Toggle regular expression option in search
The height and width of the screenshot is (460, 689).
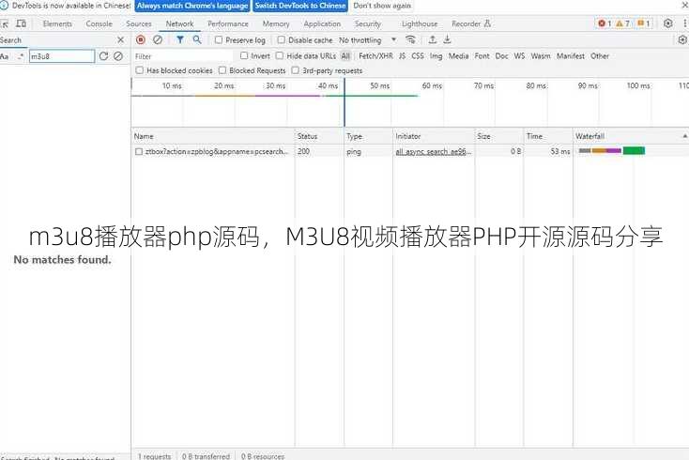pyautogui.click(x=21, y=56)
